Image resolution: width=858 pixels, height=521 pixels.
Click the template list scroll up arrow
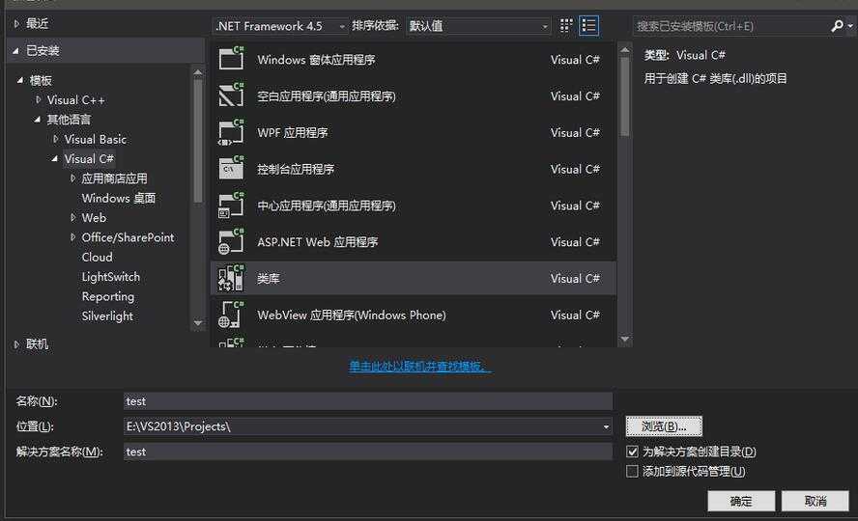point(624,50)
